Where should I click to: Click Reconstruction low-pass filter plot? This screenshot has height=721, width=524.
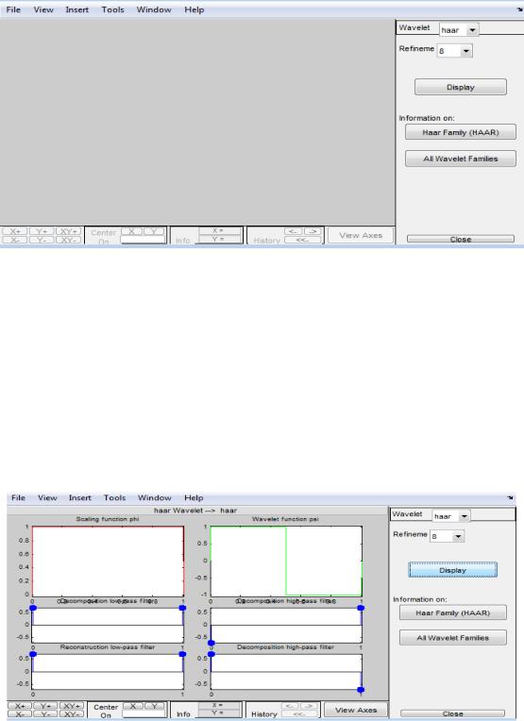point(108,671)
